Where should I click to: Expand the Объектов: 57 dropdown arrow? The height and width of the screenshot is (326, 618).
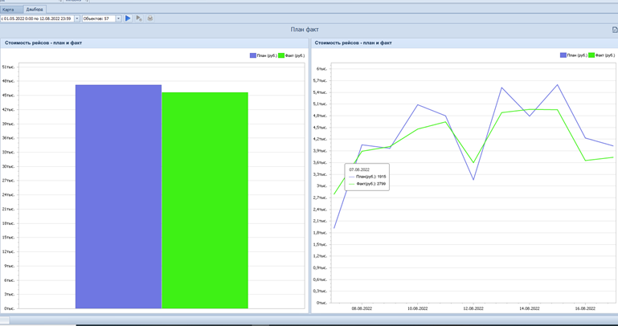tap(119, 18)
